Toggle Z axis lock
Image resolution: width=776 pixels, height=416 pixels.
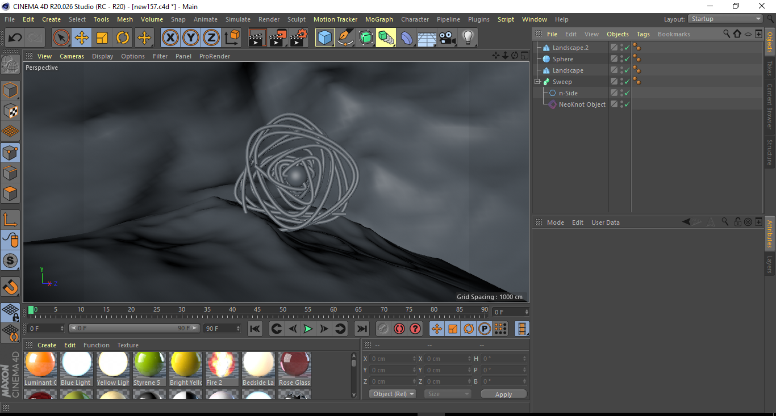[211, 38]
